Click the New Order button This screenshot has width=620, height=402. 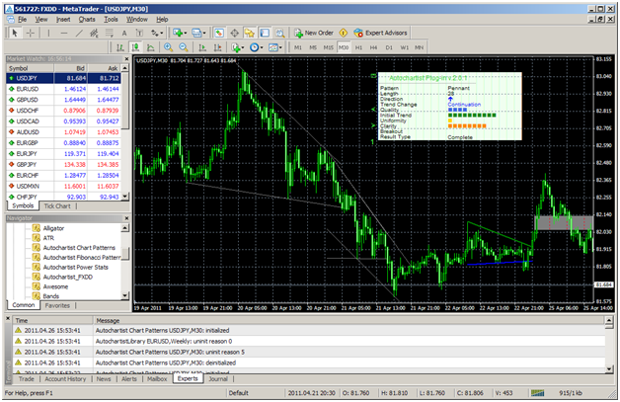(x=314, y=33)
